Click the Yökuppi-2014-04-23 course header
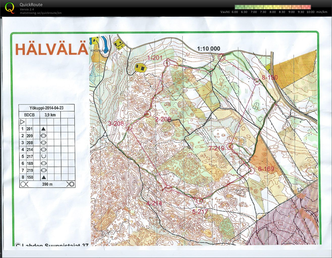 (x=47, y=107)
